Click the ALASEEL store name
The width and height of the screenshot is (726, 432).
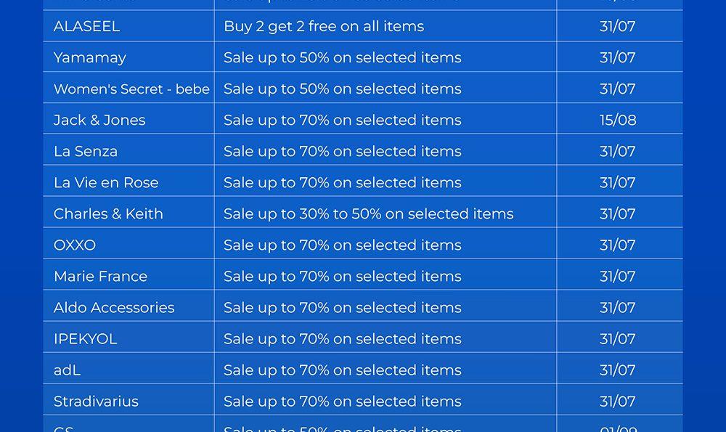(86, 26)
